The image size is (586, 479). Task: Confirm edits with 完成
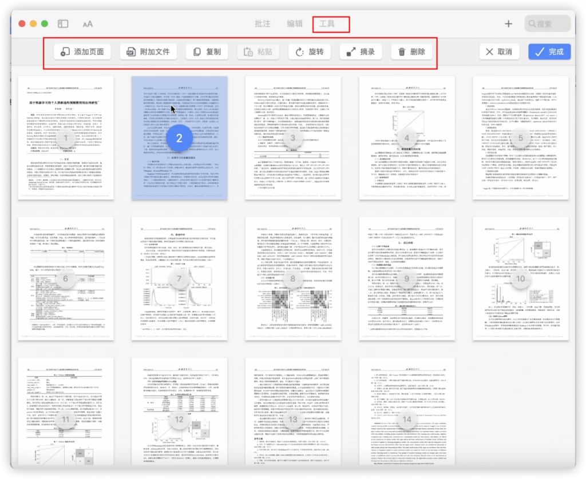pos(549,52)
